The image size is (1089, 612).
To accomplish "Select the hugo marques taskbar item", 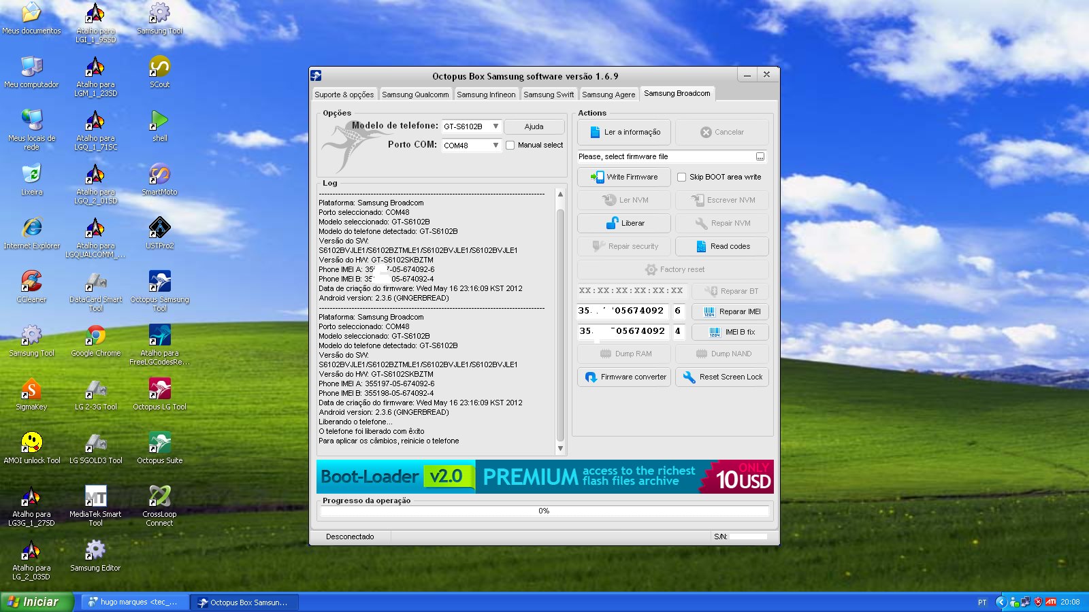I will click(135, 602).
